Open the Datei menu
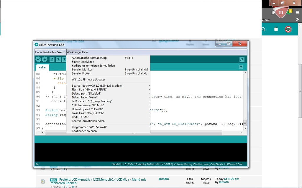The image size is (302, 188). click(x=38, y=52)
